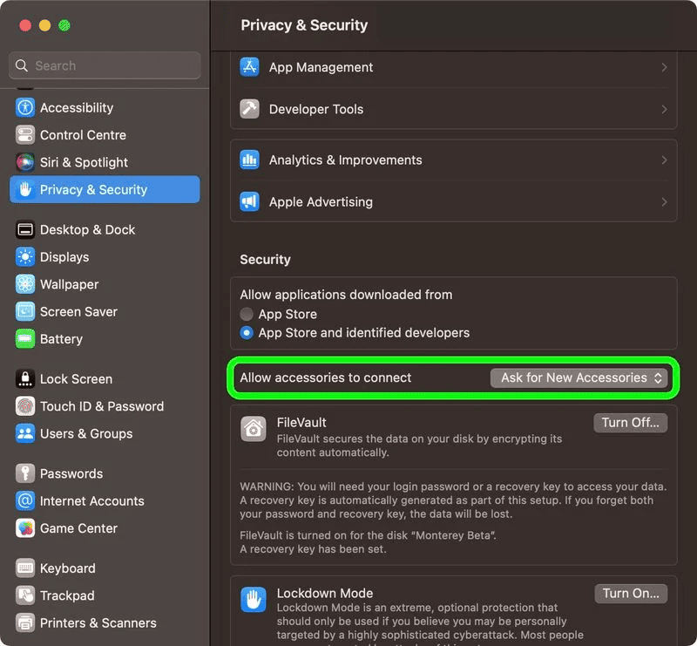Open Allow accessories to connect dropdown

pos(580,378)
